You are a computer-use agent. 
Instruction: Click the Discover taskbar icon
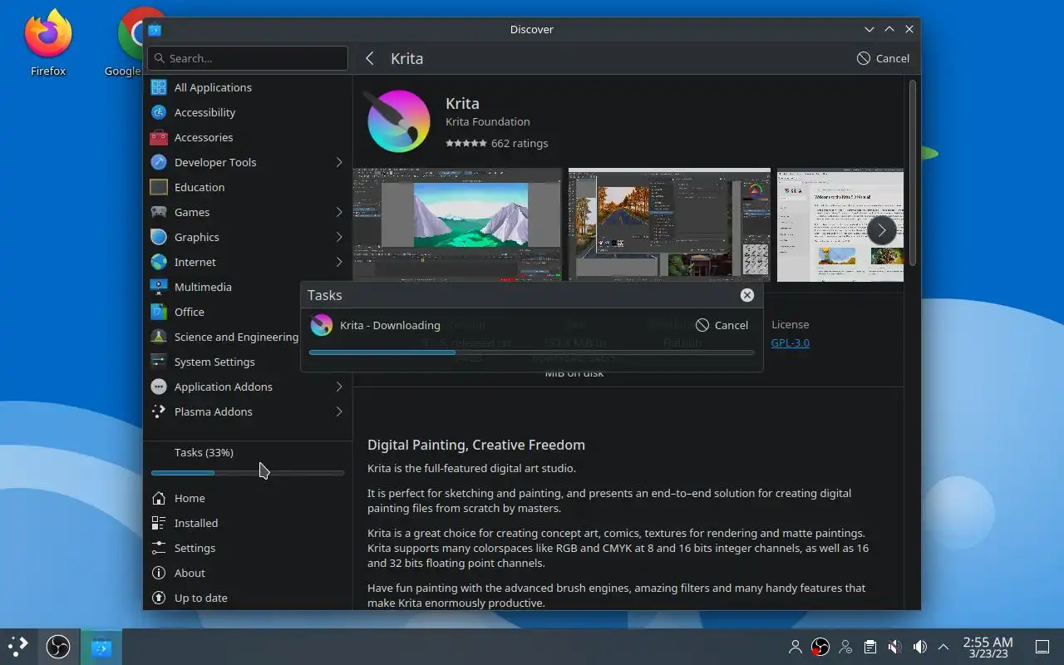click(x=101, y=647)
